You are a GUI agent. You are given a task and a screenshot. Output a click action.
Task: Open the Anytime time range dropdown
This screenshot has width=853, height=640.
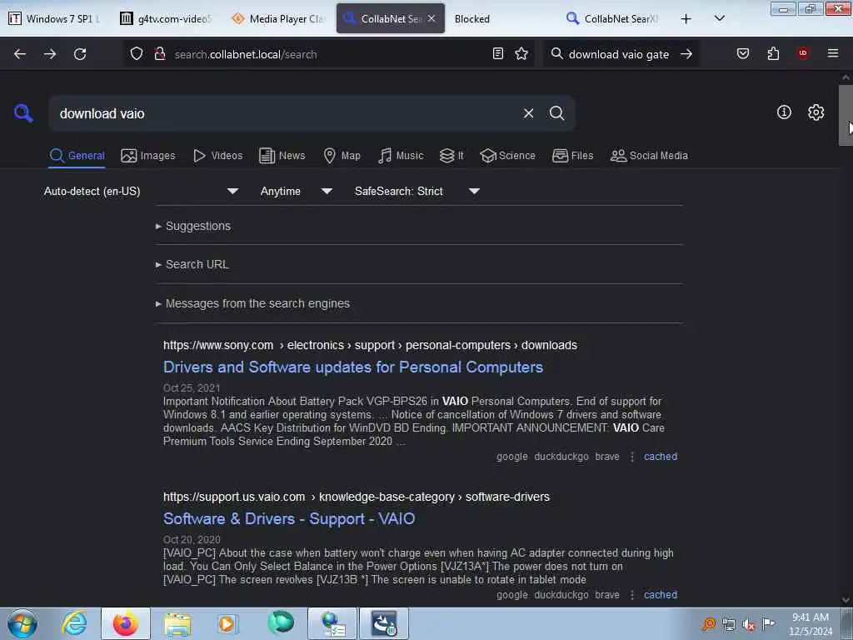[x=296, y=191]
